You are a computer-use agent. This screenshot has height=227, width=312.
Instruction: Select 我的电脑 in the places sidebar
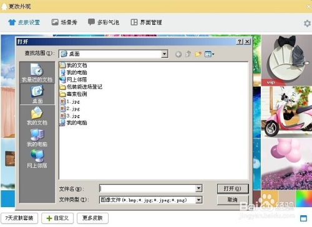(37, 137)
